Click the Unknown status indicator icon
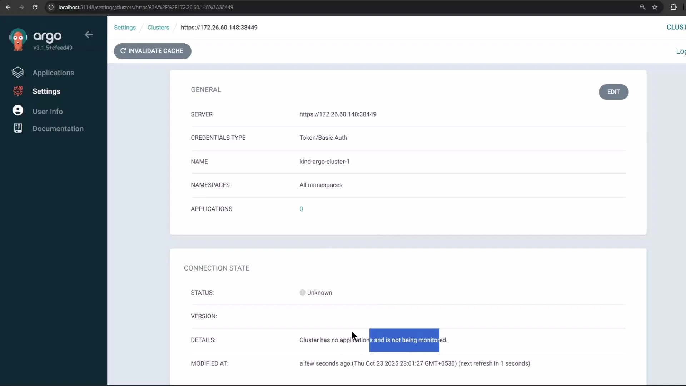This screenshot has width=686, height=386. 302,292
